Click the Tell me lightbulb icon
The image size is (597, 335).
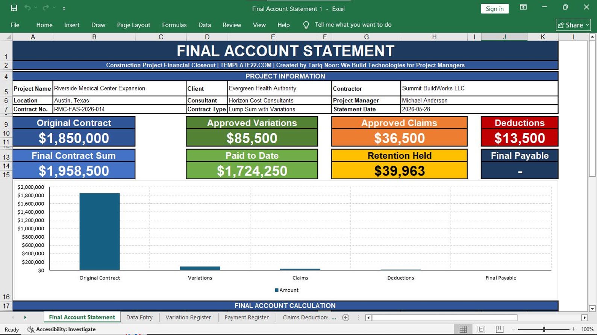click(x=306, y=25)
